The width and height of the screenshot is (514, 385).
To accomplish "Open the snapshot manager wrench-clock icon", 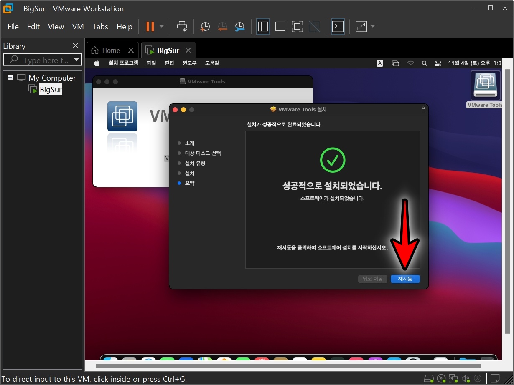I will (240, 27).
